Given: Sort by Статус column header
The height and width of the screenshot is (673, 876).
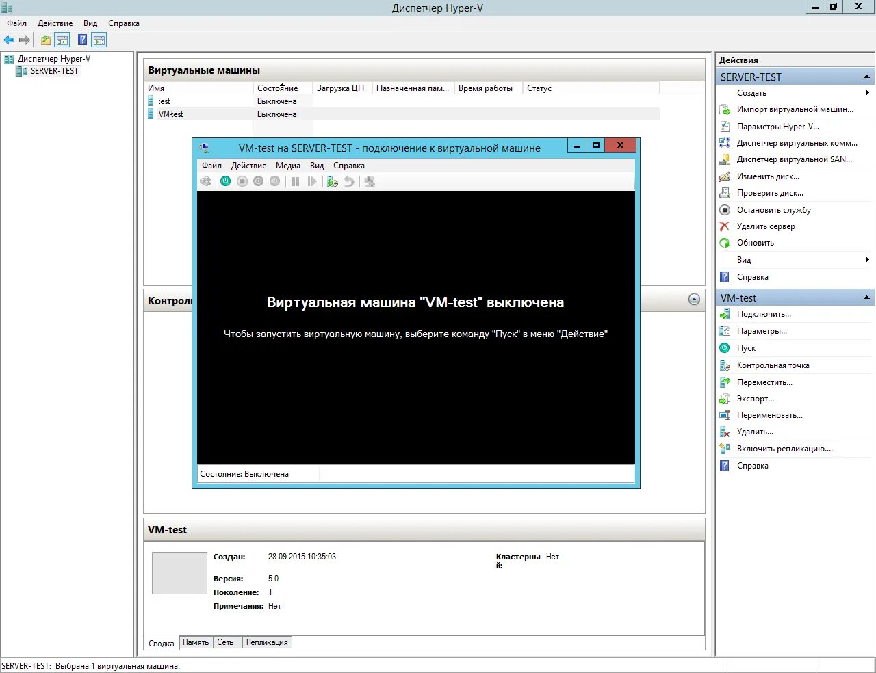Looking at the screenshot, I should [591, 88].
